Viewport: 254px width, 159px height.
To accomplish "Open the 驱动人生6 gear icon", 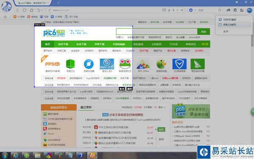I will pyautogui.click(x=107, y=64).
